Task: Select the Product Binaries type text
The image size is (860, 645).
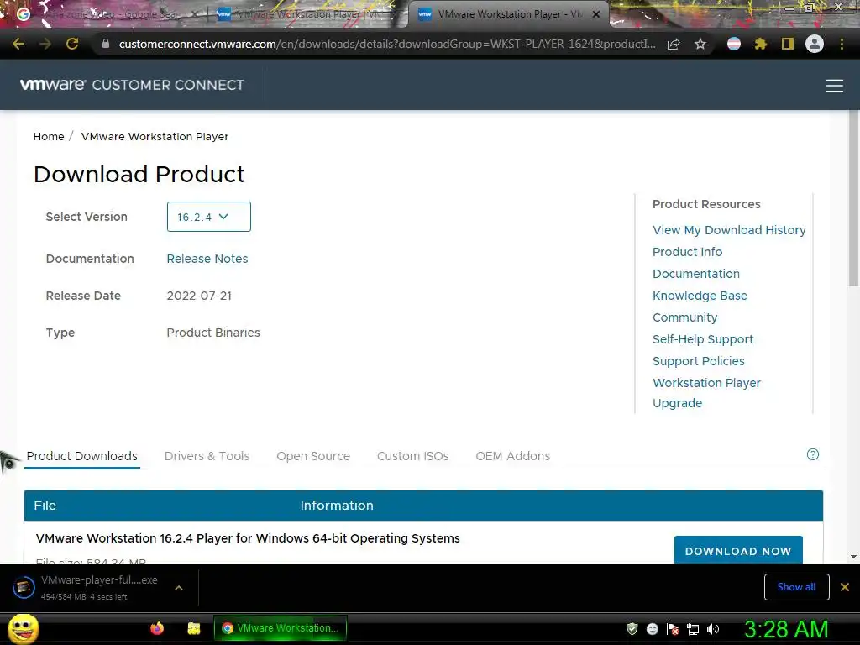Action: pos(213,333)
